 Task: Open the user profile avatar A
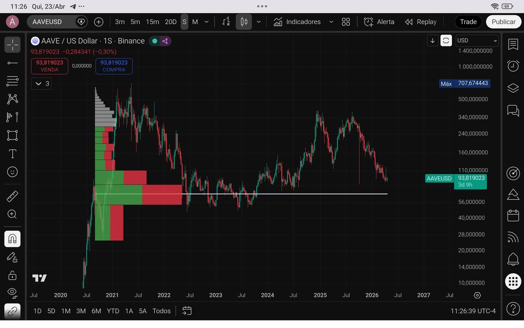(x=12, y=21)
